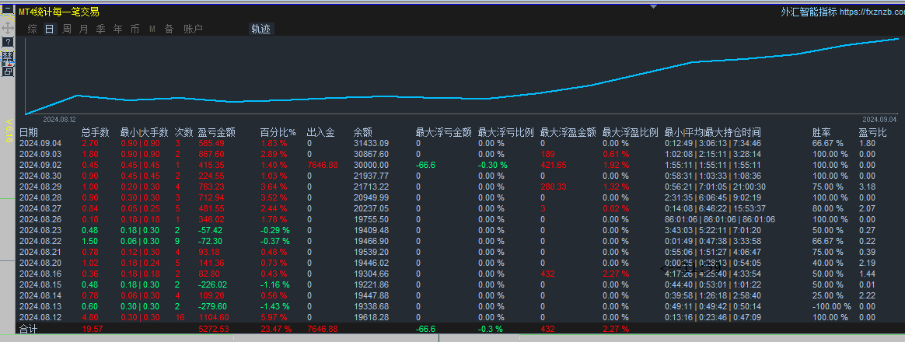The image size is (905, 342).
Task: Click the 总手数 column header
Action: [95, 133]
